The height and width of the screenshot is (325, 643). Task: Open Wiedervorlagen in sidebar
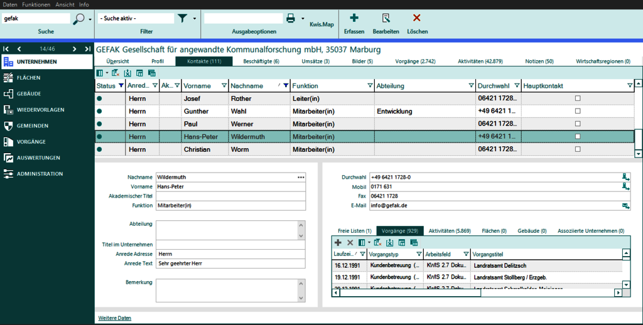click(x=46, y=109)
